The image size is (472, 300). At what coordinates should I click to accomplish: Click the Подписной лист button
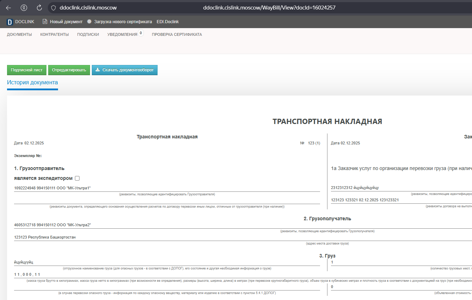coord(27,70)
